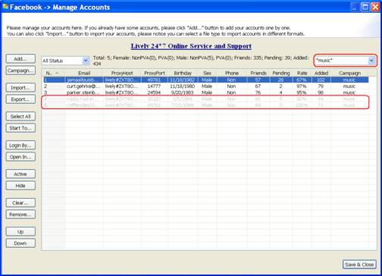The height and width of the screenshot is (276, 382).
Task: Click the Export... button
Action: 20,99
